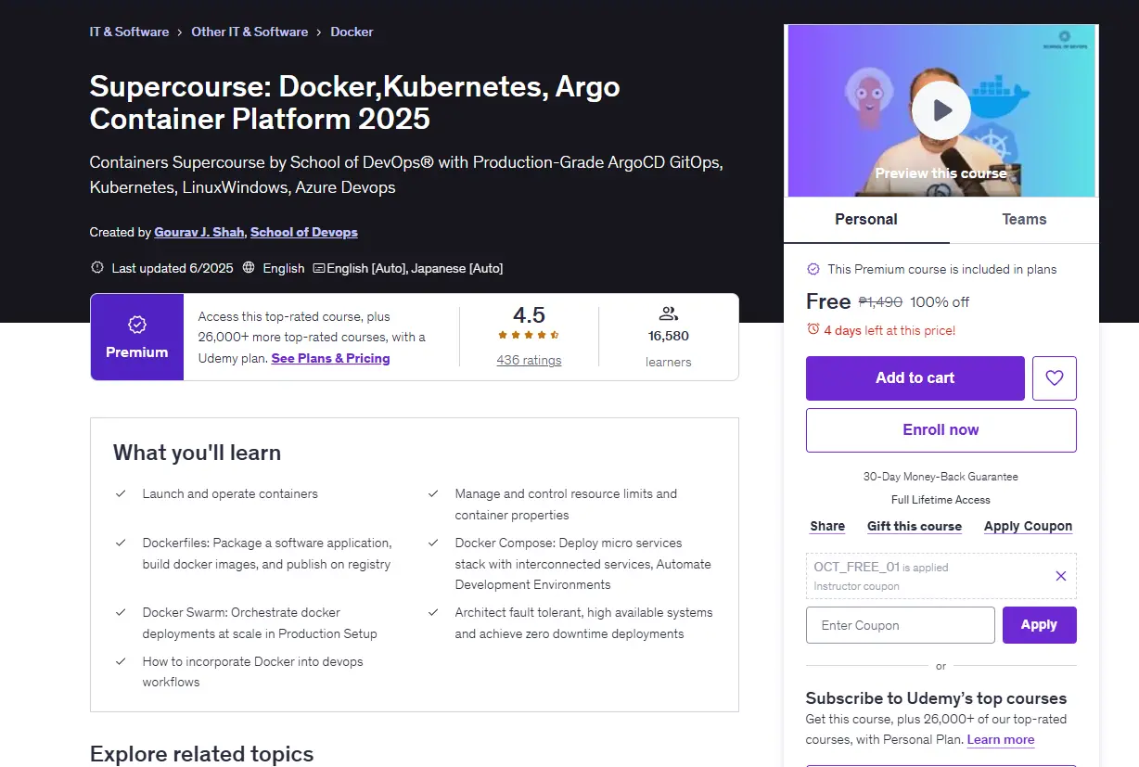Click the Premium course checkmark icon in sidebar
This screenshot has height=767, width=1139.
click(813, 269)
